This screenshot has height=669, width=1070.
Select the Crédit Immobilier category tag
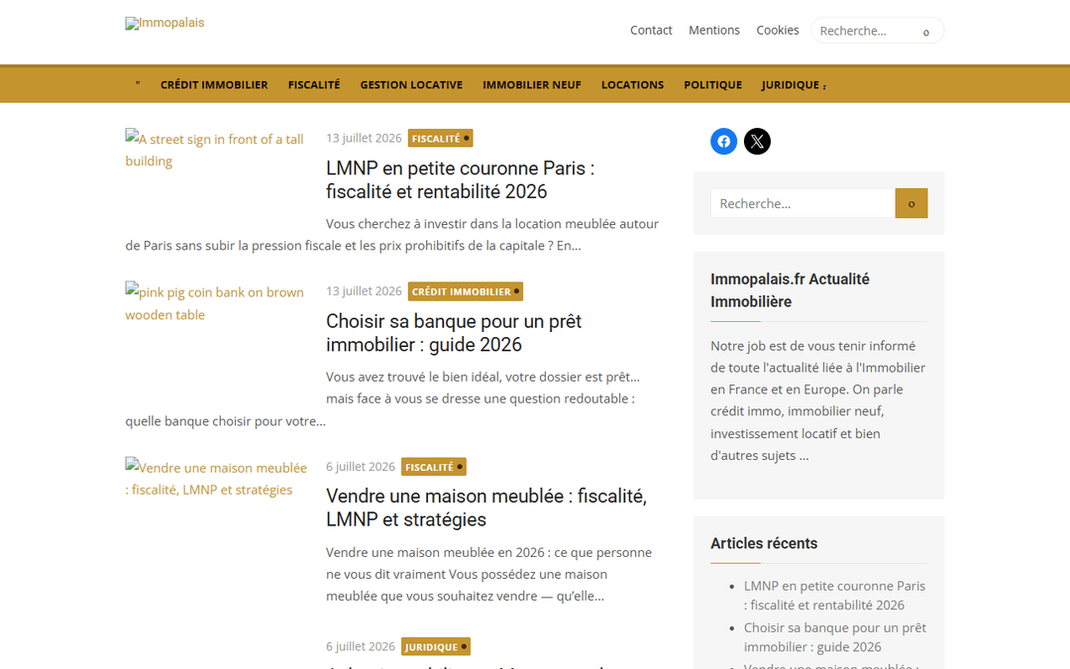click(466, 291)
